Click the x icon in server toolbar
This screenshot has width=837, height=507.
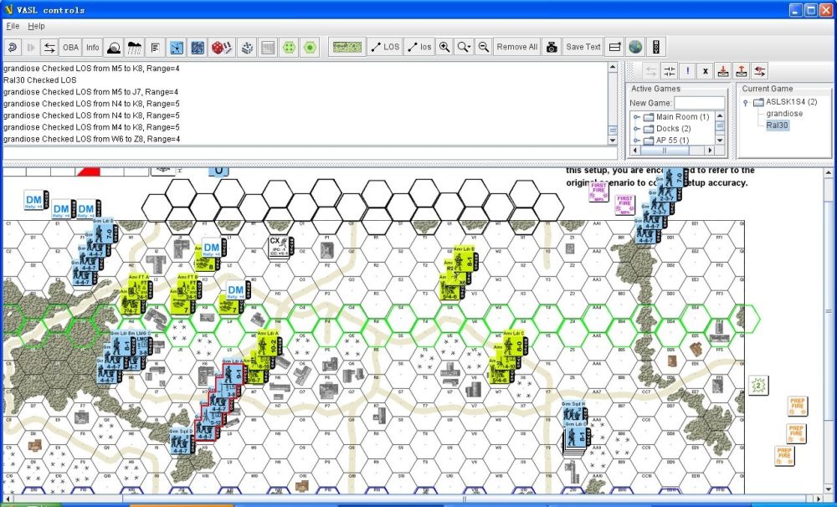coord(705,71)
